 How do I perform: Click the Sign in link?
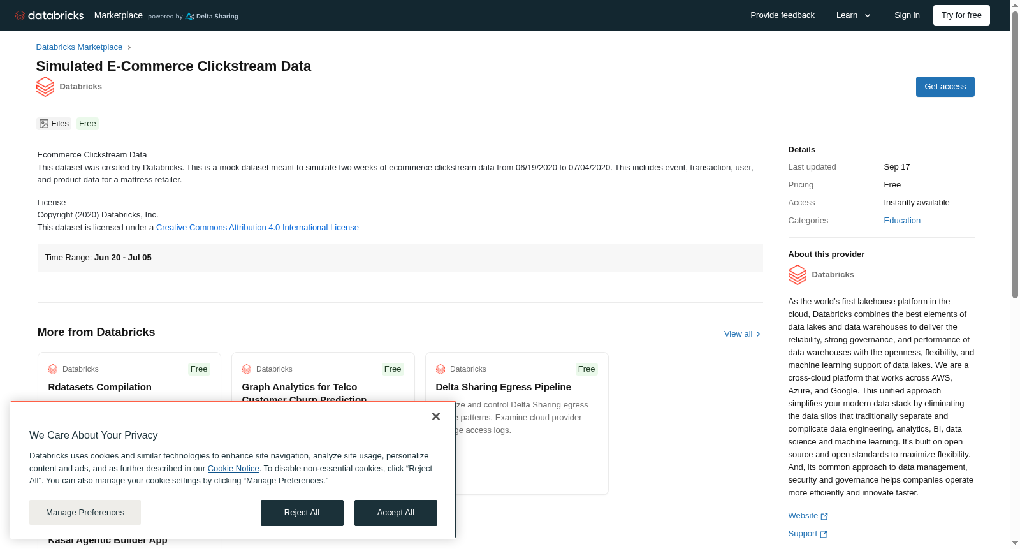[907, 15]
